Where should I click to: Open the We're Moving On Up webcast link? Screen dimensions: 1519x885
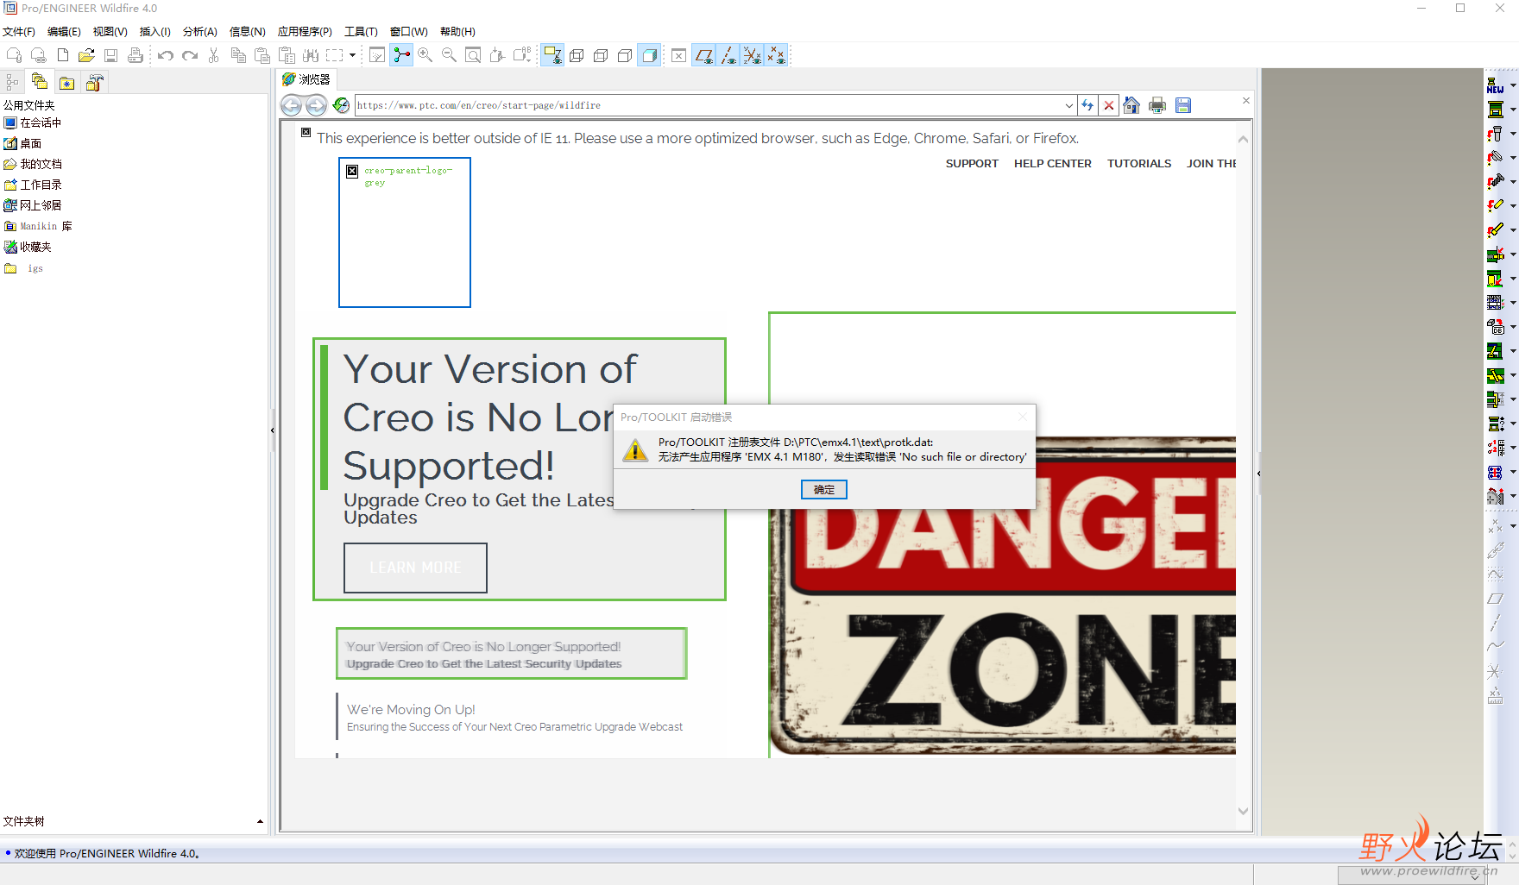[x=514, y=718]
